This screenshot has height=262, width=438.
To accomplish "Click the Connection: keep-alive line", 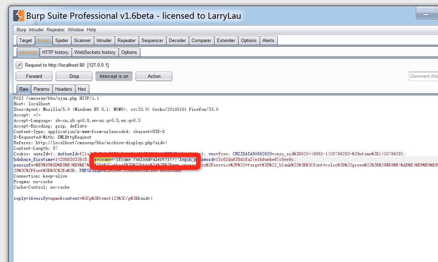I will [40, 176].
